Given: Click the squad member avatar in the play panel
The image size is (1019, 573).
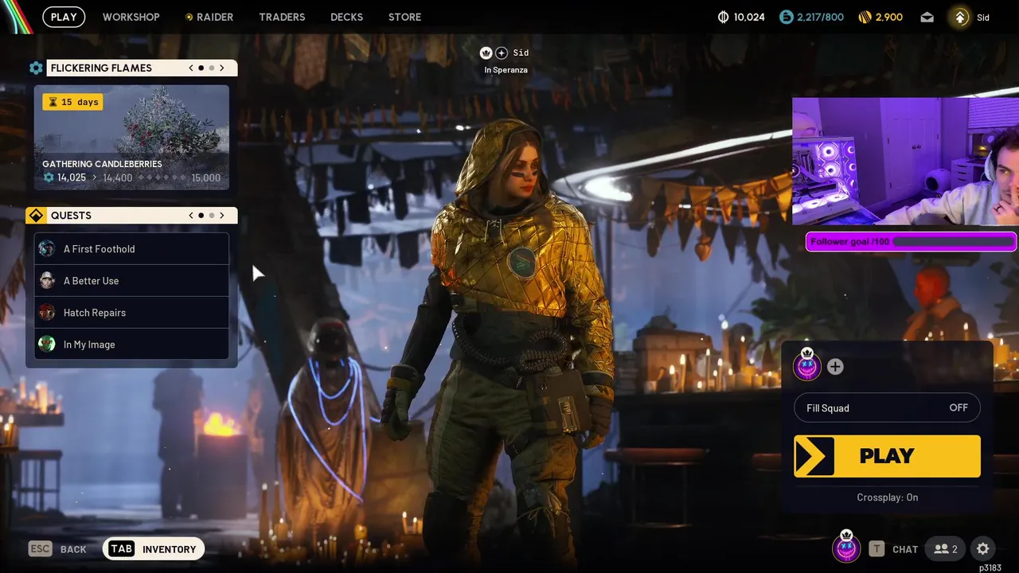Looking at the screenshot, I should 807,365.
